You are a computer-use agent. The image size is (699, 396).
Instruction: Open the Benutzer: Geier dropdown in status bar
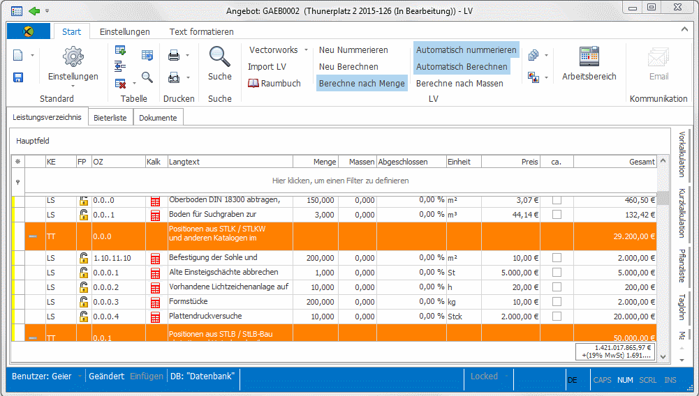(x=80, y=376)
